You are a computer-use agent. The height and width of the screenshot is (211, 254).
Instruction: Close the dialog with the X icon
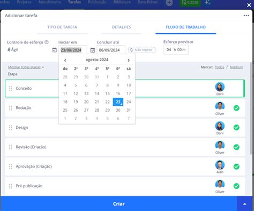tap(249, 5)
